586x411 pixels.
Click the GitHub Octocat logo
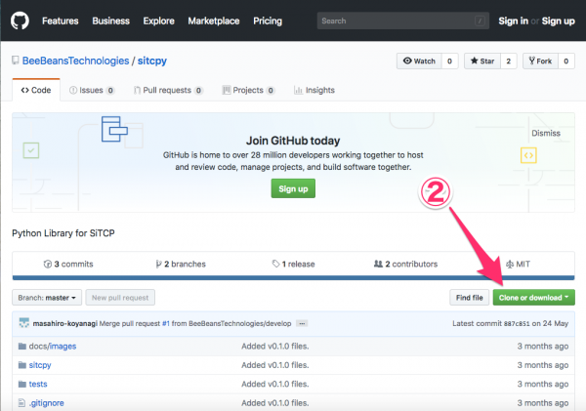point(21,21)
